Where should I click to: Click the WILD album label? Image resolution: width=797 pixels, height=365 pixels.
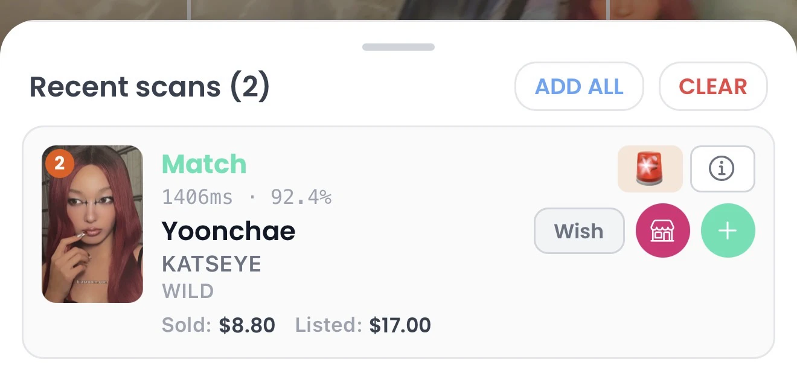(x=188, y=292)
